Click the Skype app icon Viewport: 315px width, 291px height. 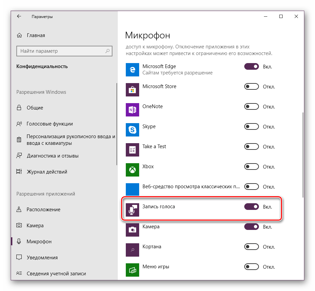(132, 129)
